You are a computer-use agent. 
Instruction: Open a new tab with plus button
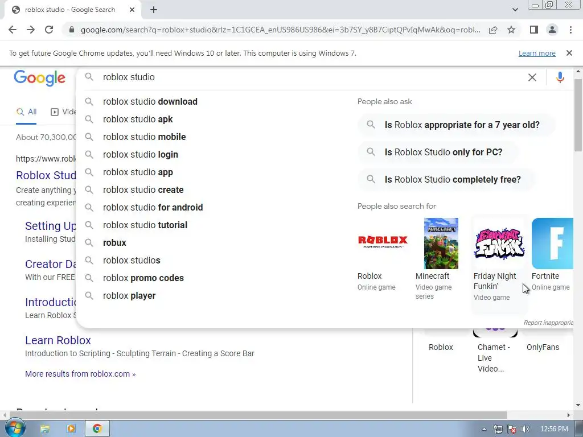click(x=154, y=10)
